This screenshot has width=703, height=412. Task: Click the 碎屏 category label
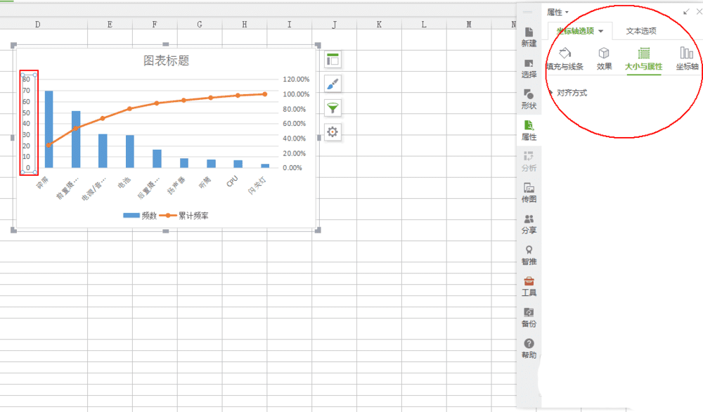[42, 183]
